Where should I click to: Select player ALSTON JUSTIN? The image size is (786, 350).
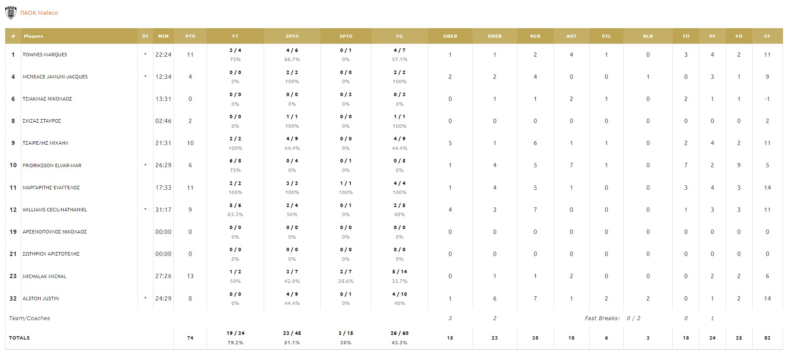coord(41,298)
